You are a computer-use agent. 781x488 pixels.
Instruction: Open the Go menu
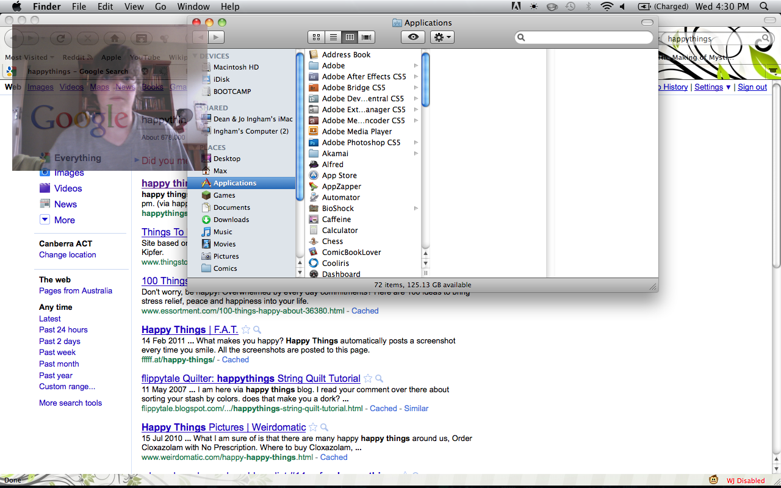click(160, 7)
